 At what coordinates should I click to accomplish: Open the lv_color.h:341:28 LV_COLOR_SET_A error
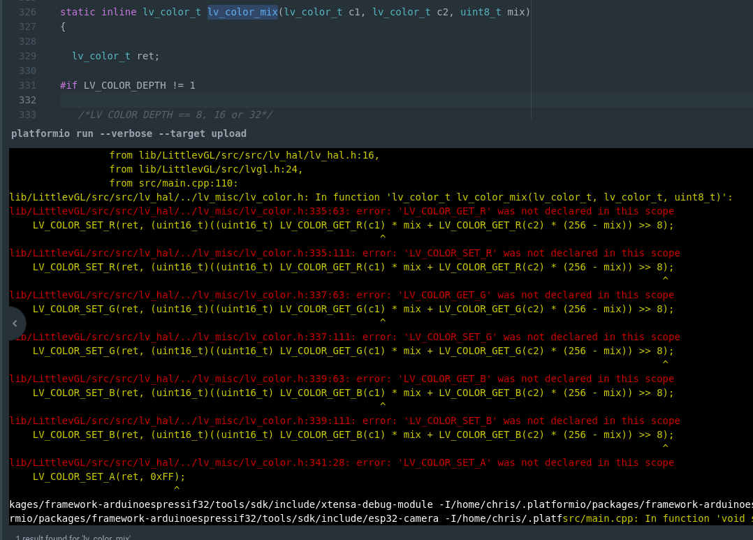click(x=342, y=462)
